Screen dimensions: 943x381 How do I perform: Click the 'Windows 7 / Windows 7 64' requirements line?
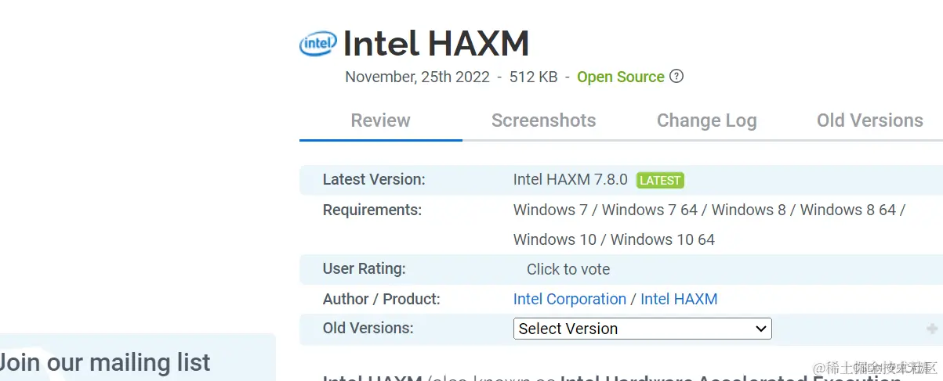709,210
